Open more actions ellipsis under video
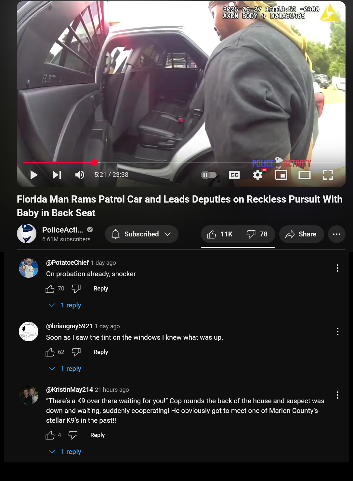Screen dimensions: 353x481 (337, 234)
